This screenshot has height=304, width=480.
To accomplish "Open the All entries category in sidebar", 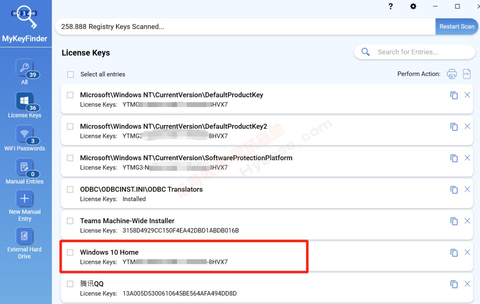I will click(25, 72).
